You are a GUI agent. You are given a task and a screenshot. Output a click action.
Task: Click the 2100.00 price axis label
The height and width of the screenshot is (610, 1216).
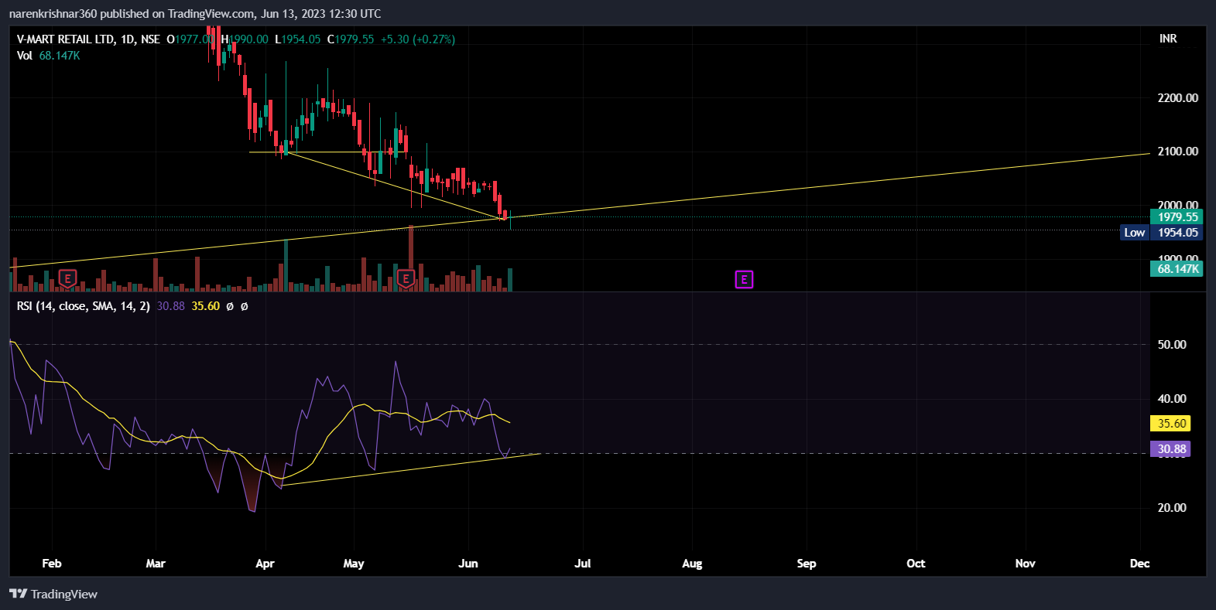point(1177,152)
